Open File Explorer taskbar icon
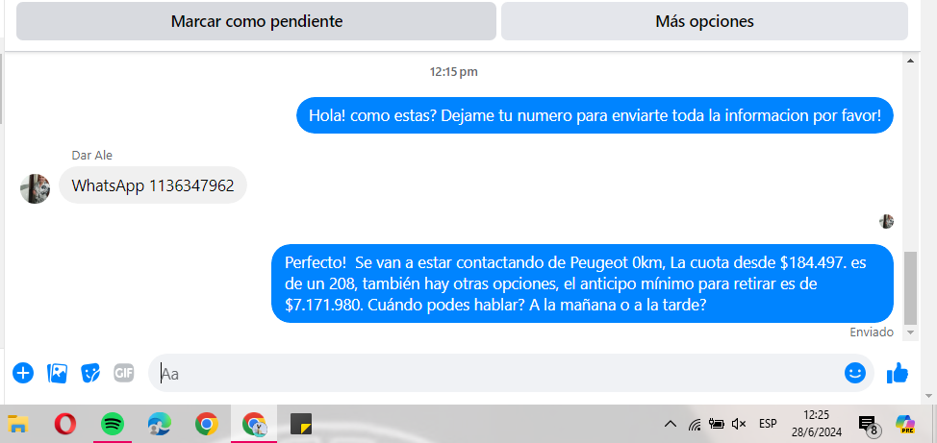 pos(18,425)
